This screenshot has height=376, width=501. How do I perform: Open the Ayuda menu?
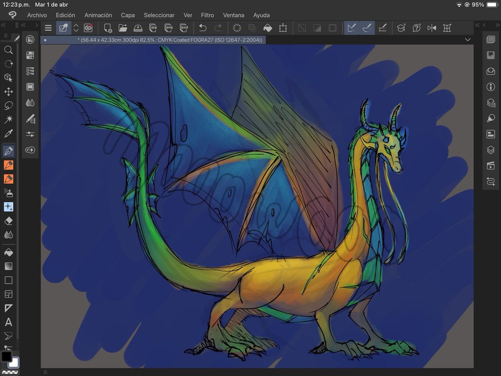pyautogui.click(x=262, y=15)
